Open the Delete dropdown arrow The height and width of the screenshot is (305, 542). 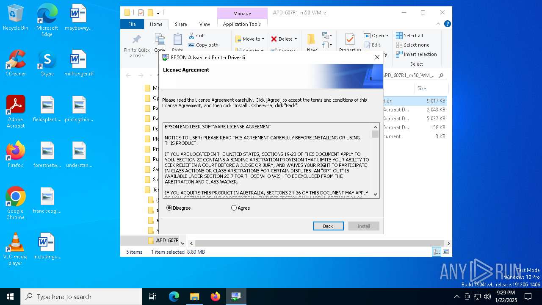coord(296,39)
